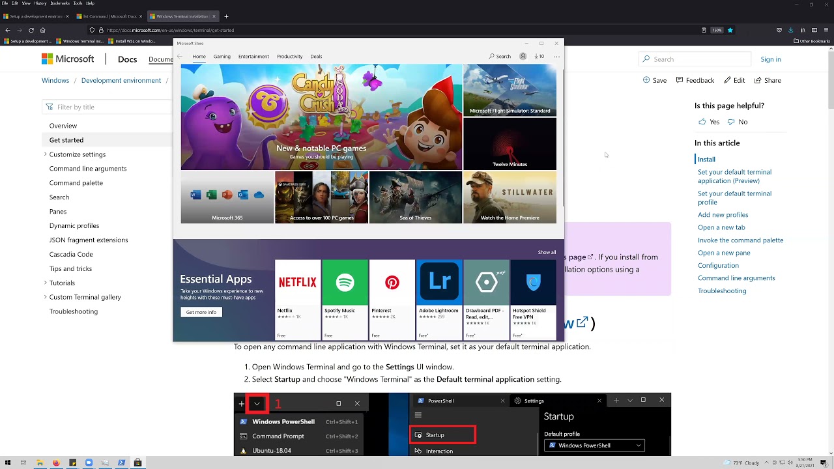Open Microsoft Store from the taskbar

137,462
